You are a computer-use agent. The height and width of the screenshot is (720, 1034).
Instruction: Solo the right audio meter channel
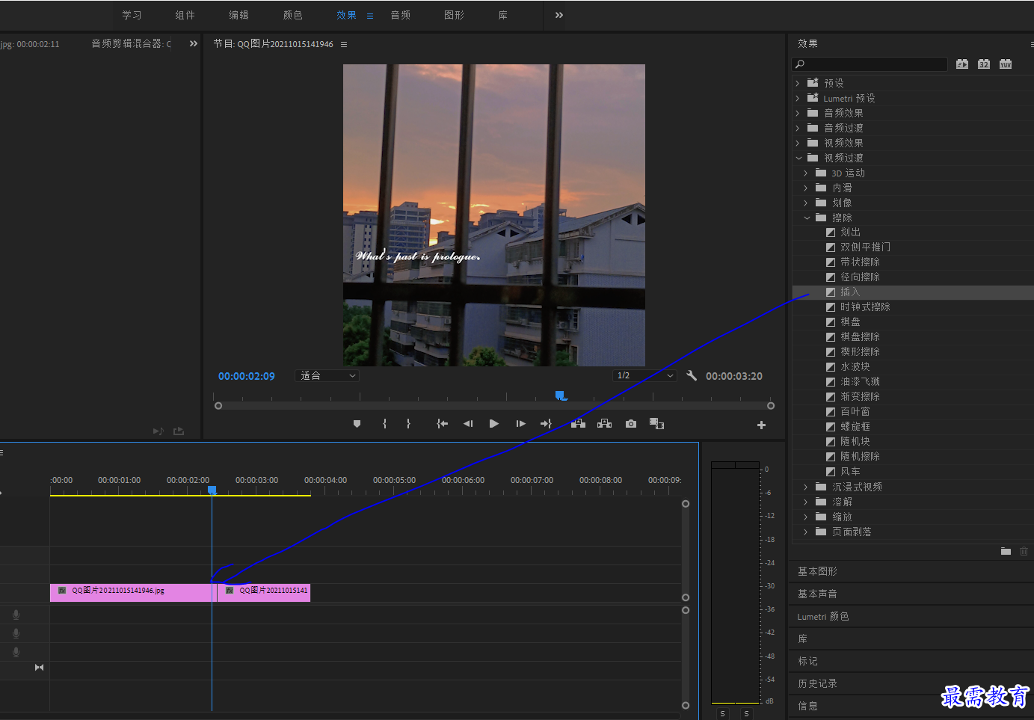tap(746, 713)
